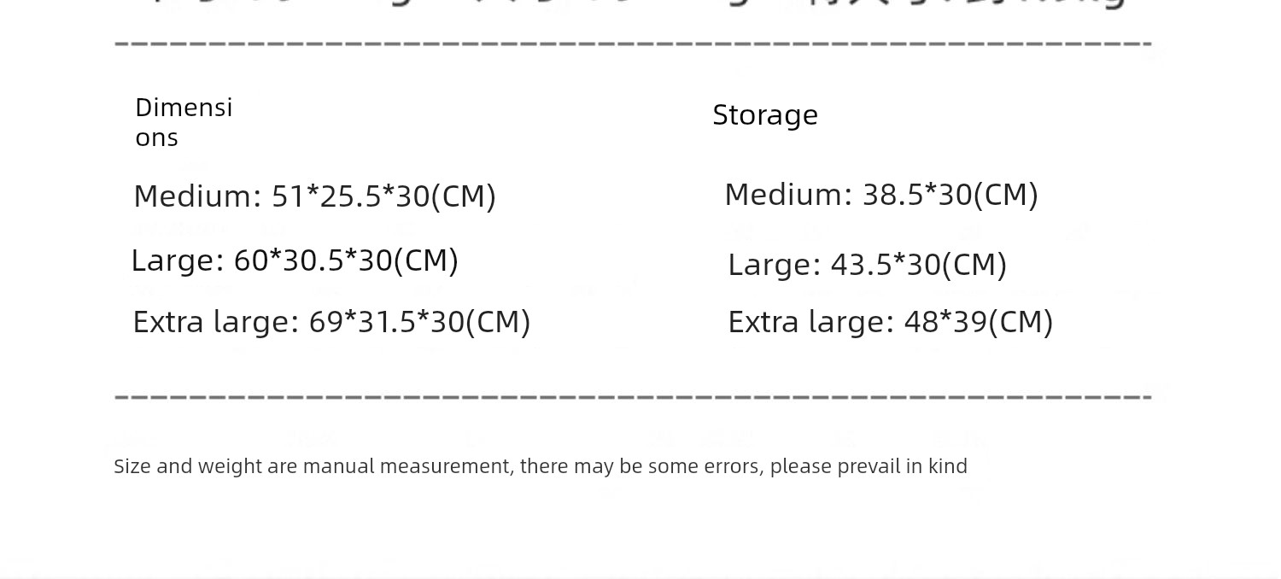
Task: Click the word 'Large' under Storage
Action: point(769,265)
